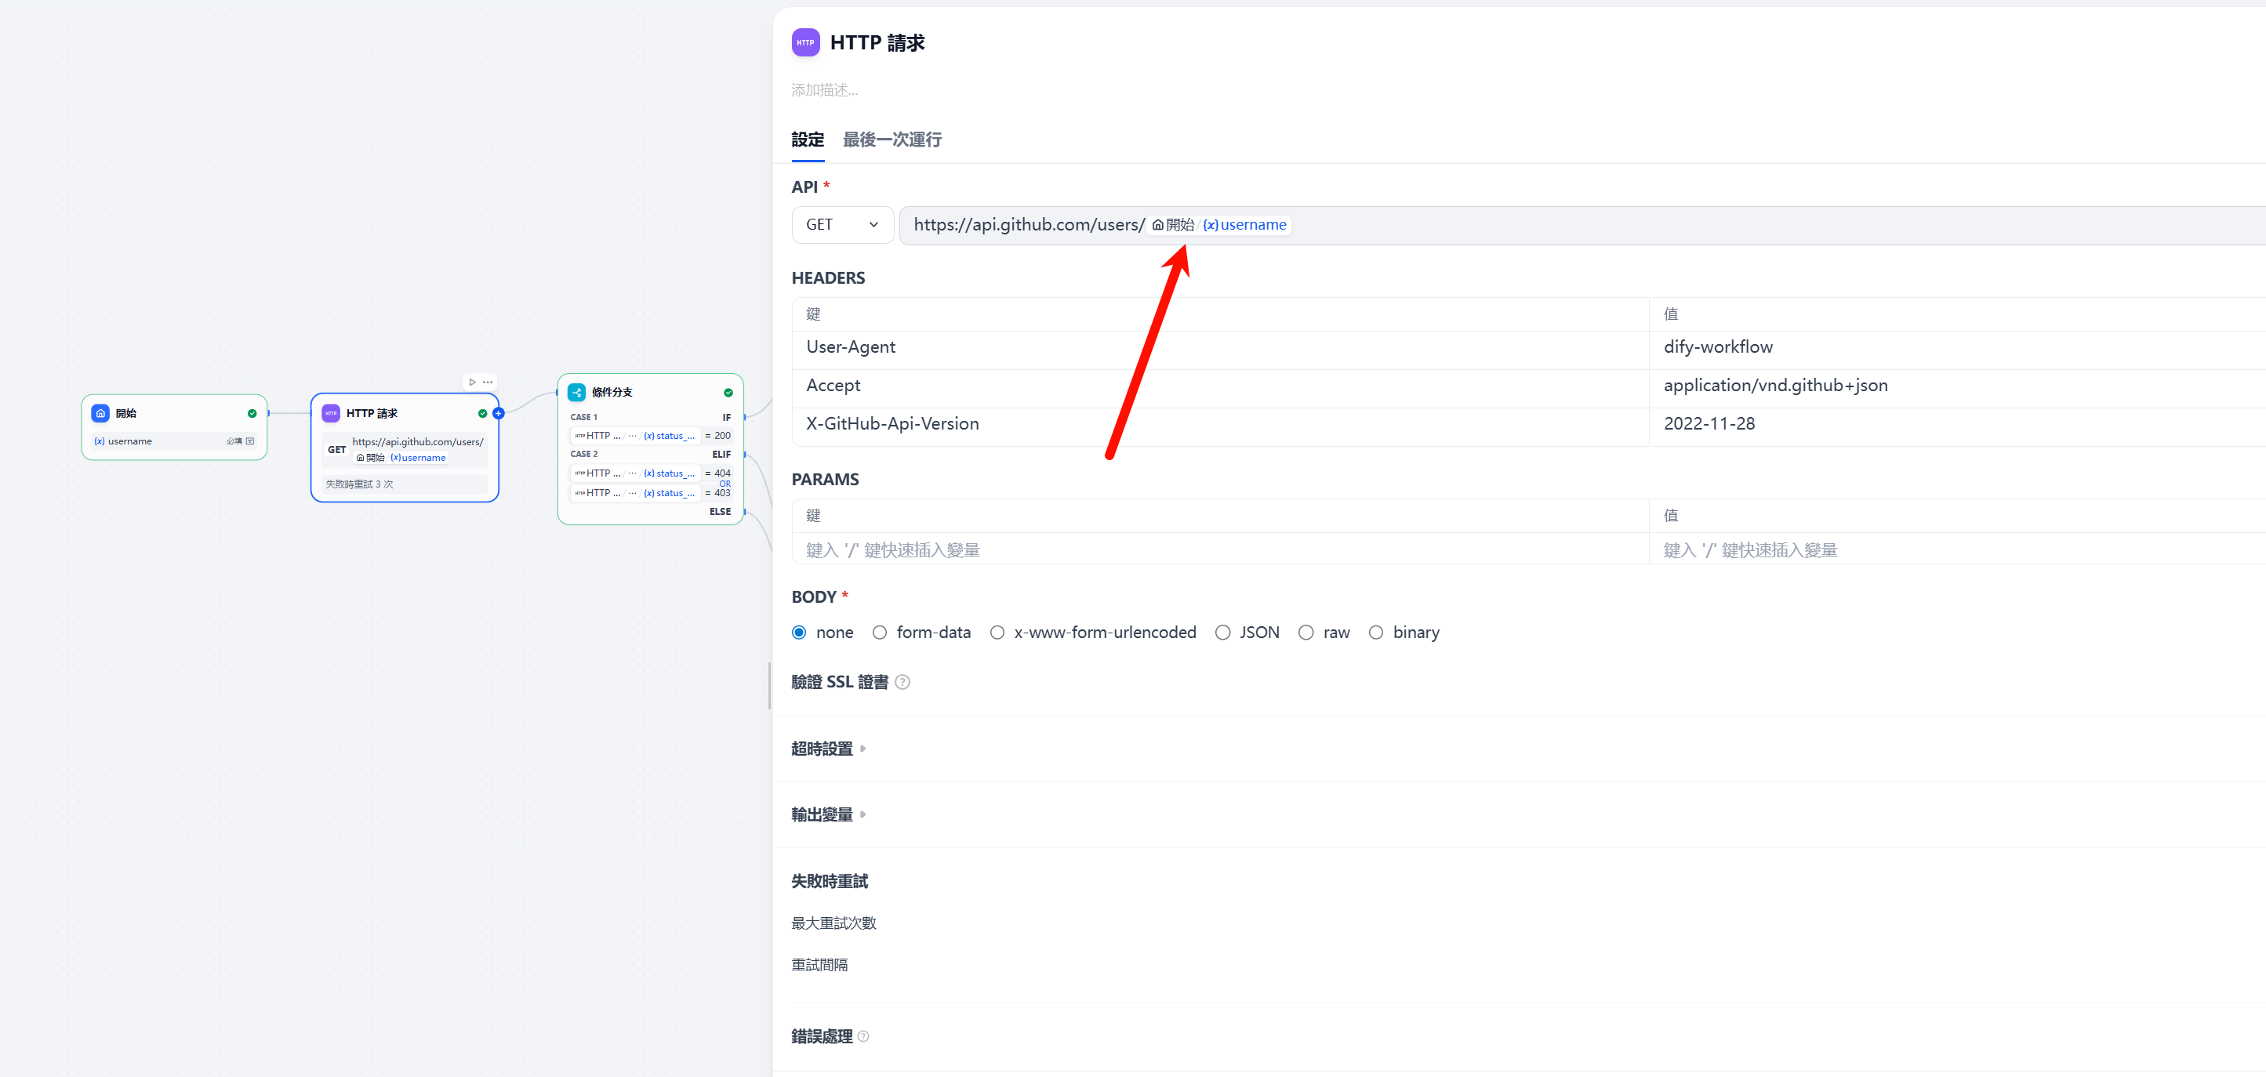
Task: Select the form-data body option
Action: click(x=880, y=633)
